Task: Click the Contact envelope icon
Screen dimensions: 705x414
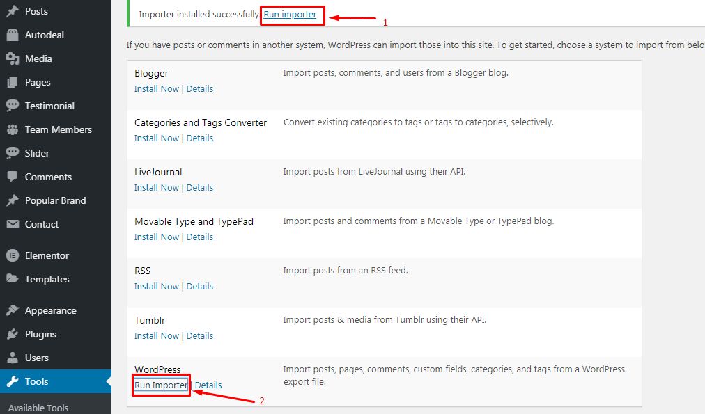Action: (x=13, y=224)
